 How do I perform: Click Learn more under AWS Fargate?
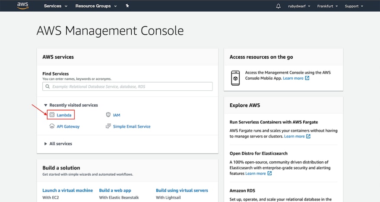[x=294, y=136]
